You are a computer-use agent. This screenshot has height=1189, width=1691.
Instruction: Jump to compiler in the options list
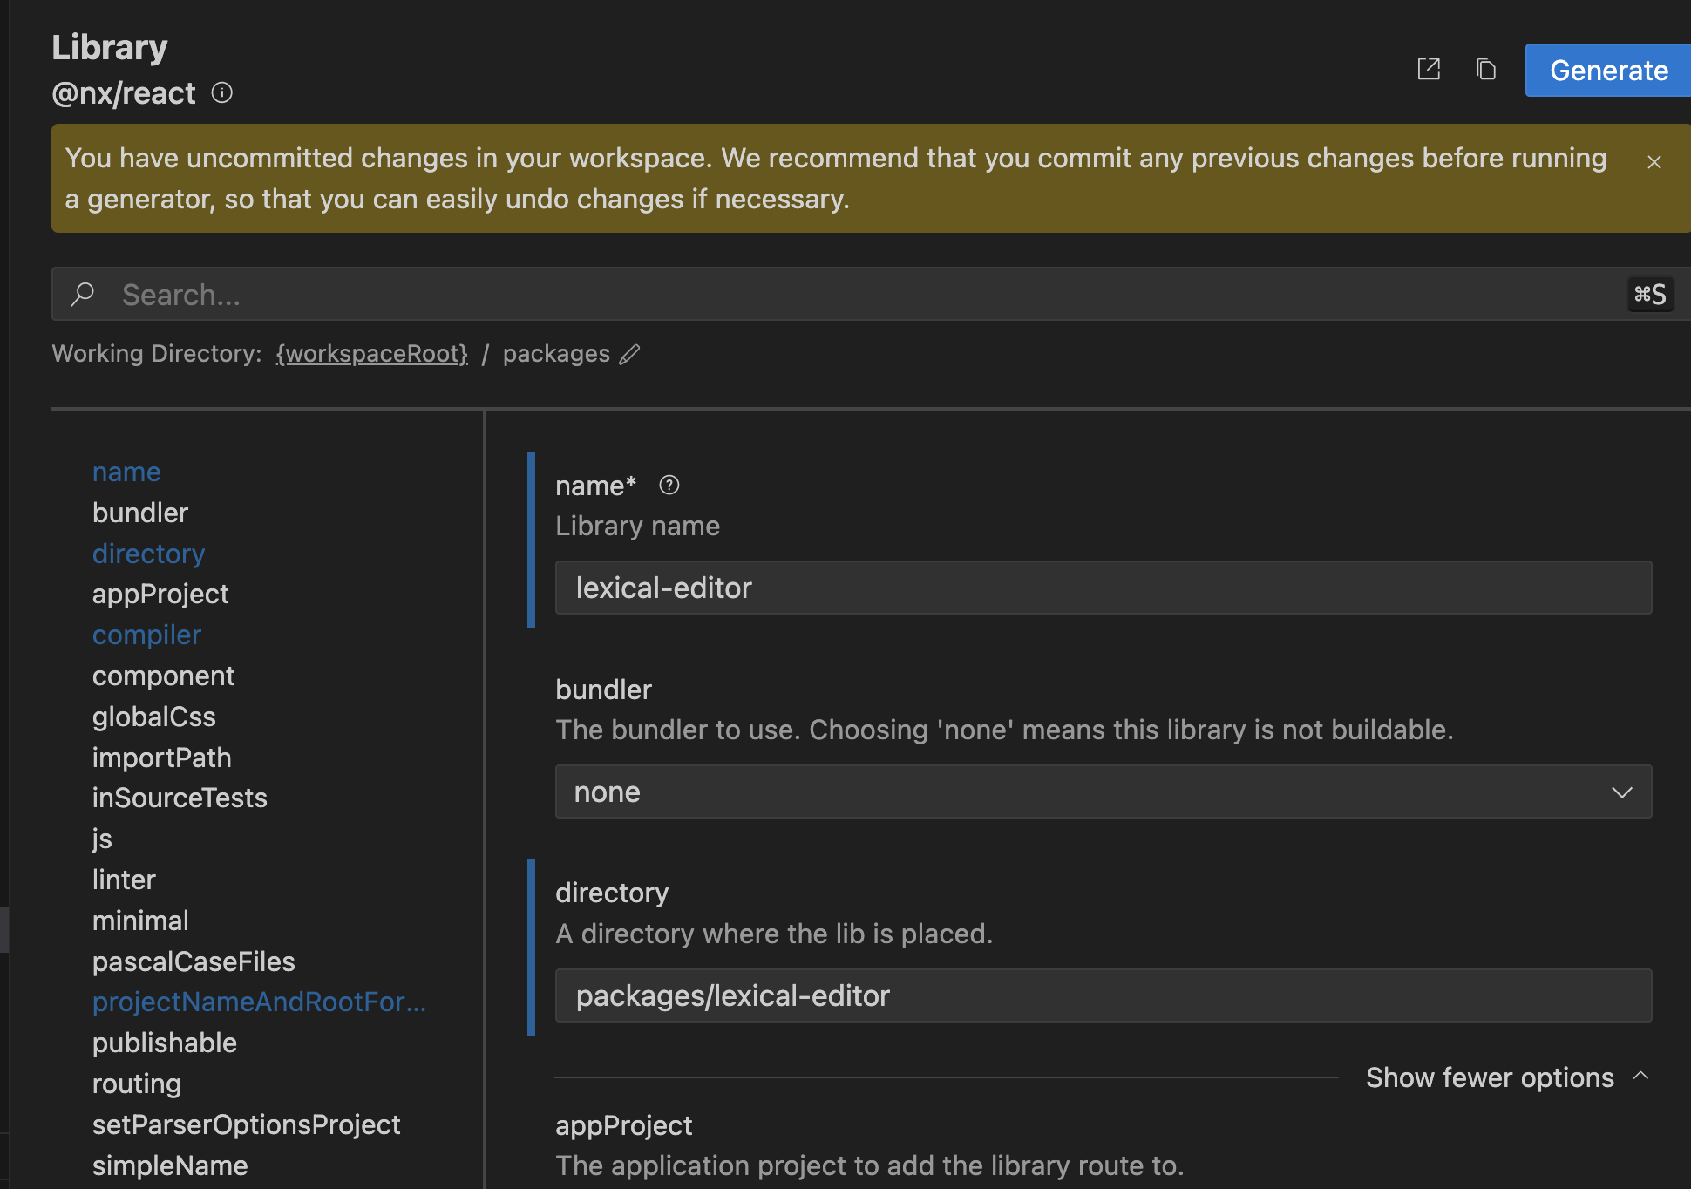pyautogui.click(x=146, y=635)
